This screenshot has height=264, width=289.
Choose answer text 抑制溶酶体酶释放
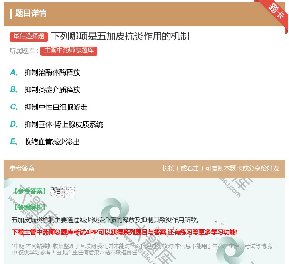(x=52, y=72)
